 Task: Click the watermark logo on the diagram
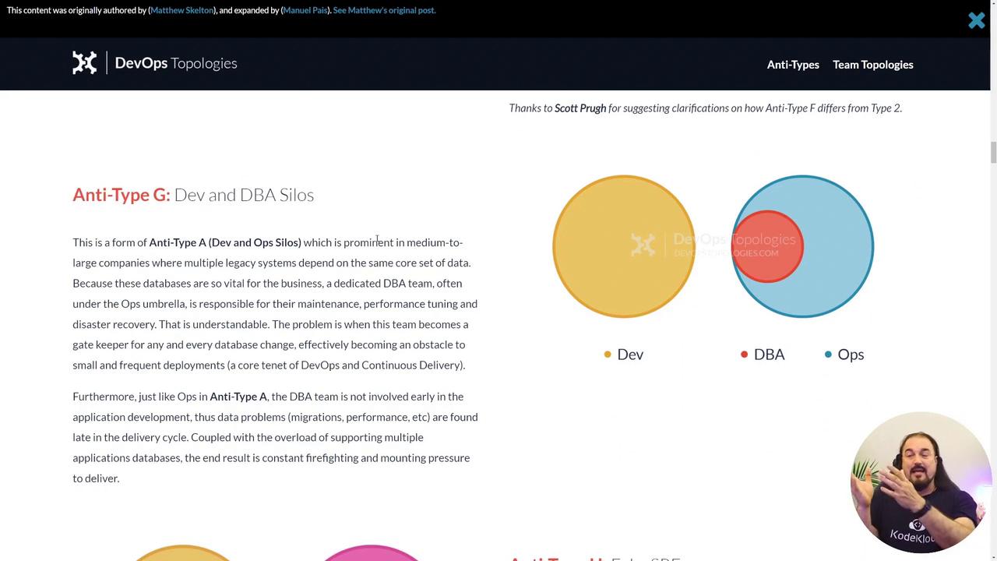coord(643,245)
